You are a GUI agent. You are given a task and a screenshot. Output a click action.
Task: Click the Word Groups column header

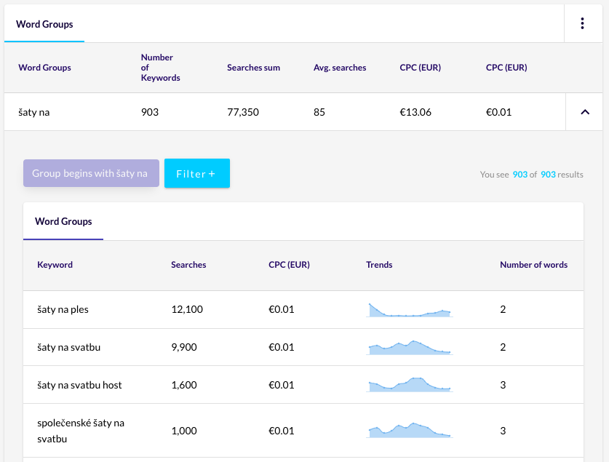[44, 68]
